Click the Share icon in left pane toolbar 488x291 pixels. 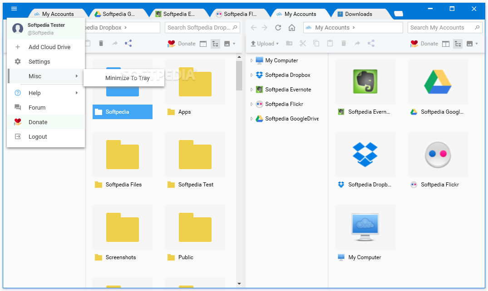point(128,43)
